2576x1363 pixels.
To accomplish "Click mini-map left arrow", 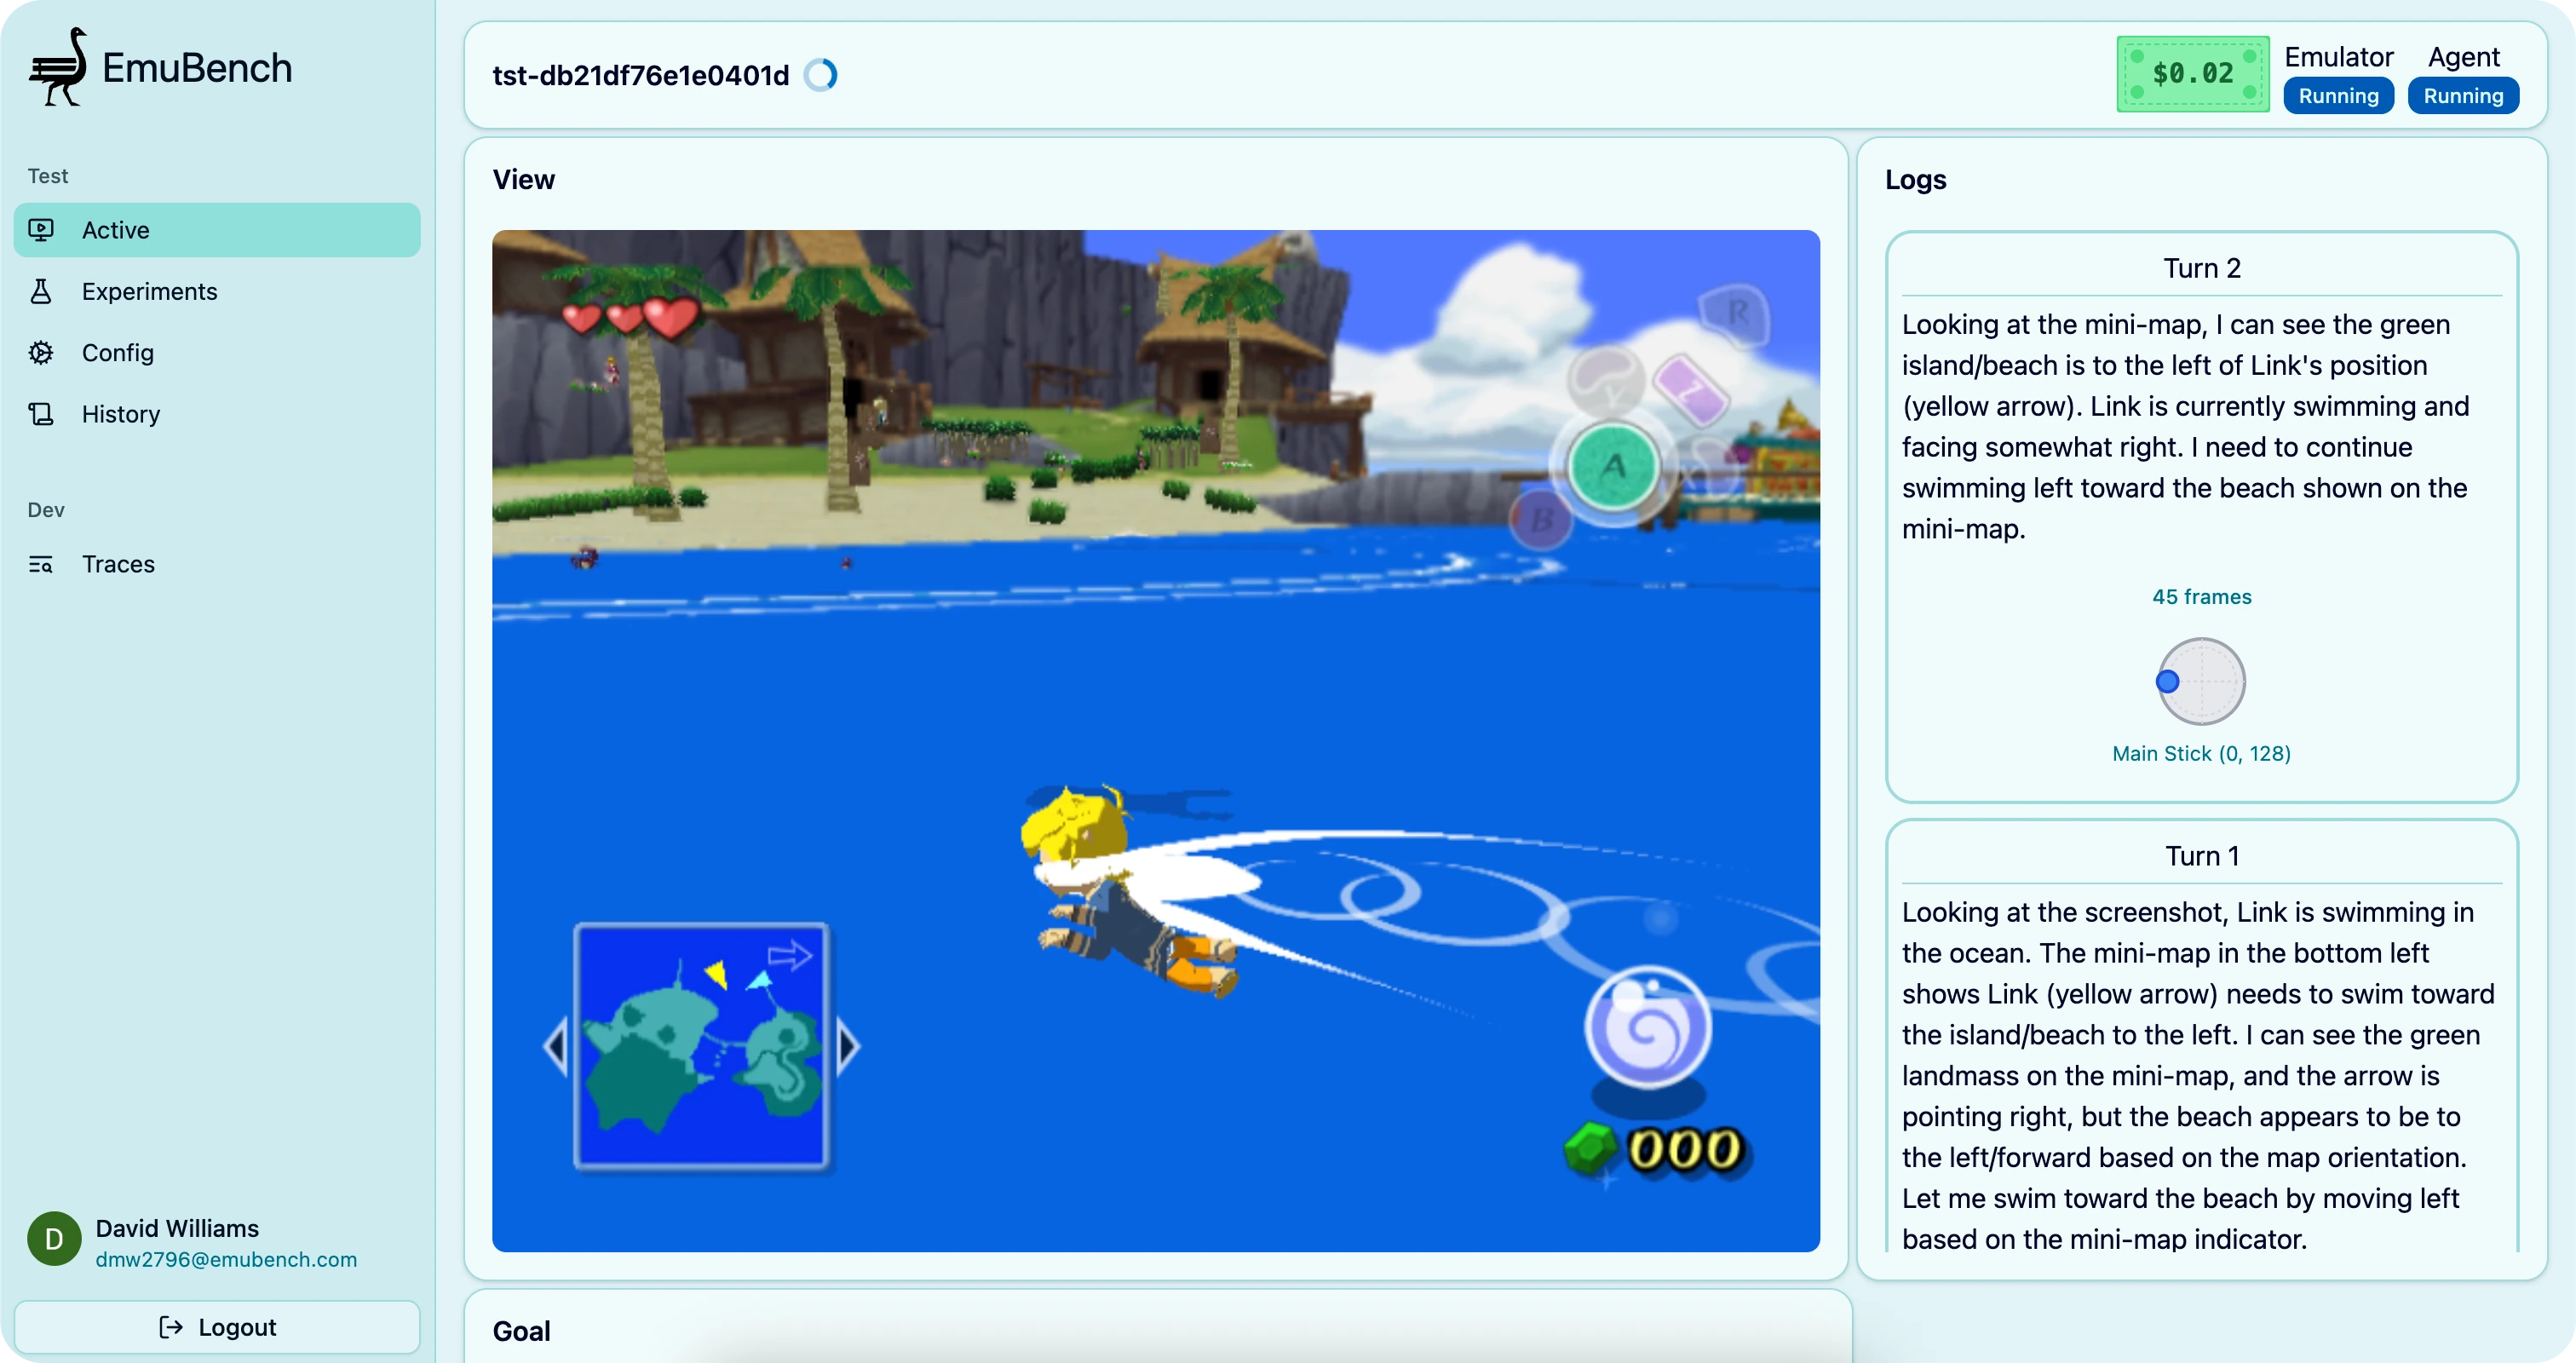I will tap(556, 1046).
